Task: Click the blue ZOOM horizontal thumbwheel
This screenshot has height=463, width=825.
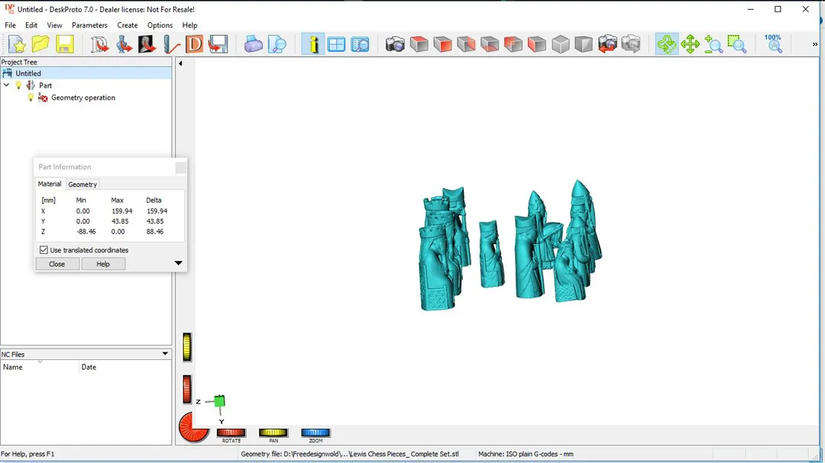Action: tap(315, 432)
